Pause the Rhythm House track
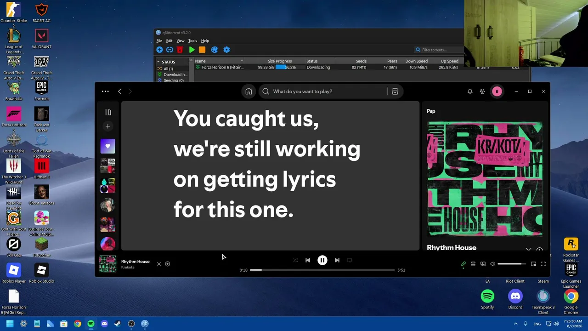 (x=322, y=260)
